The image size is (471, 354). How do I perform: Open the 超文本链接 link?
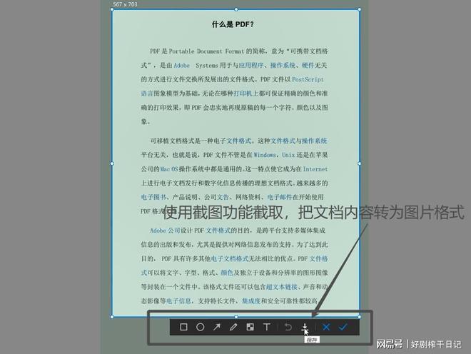pyautogui.click(x=282, y=287)
